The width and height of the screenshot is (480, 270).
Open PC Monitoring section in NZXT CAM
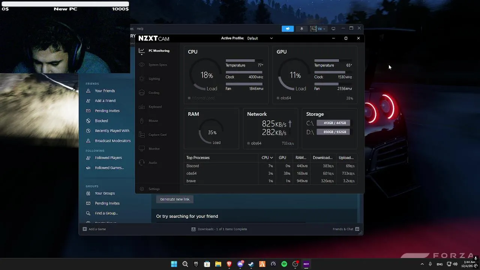click(x=159, y=51)
